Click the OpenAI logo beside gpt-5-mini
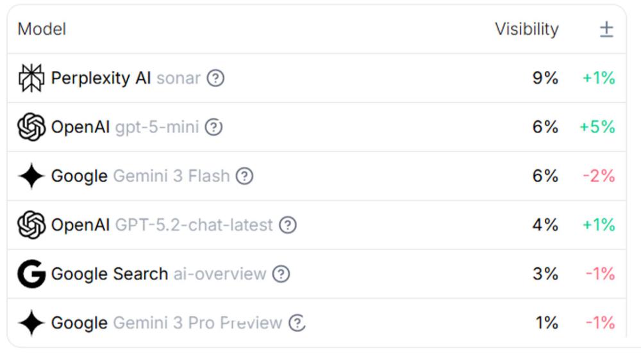This screenshot has height=355, width=641. click(31, 127)
